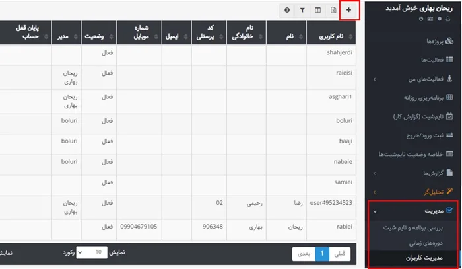Sort by پایان قفل حساب column arrows
The image size is (462, 269).
(x=46, y=36)
